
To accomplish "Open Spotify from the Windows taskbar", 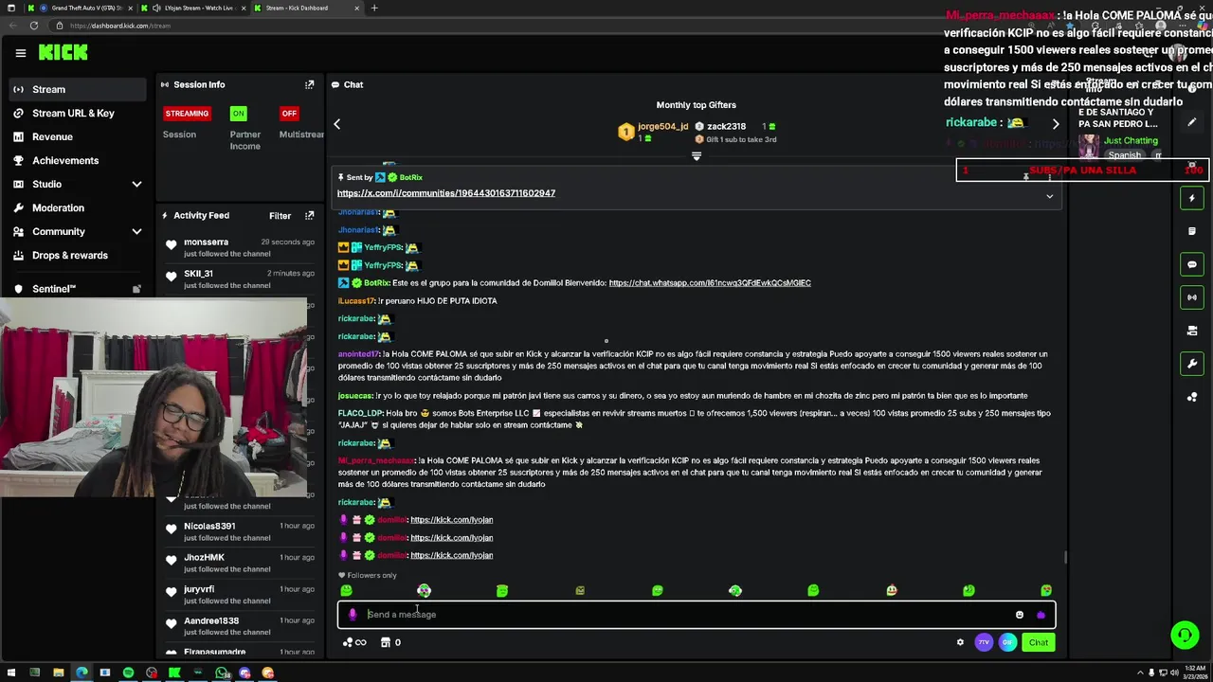I will [128, 673].
